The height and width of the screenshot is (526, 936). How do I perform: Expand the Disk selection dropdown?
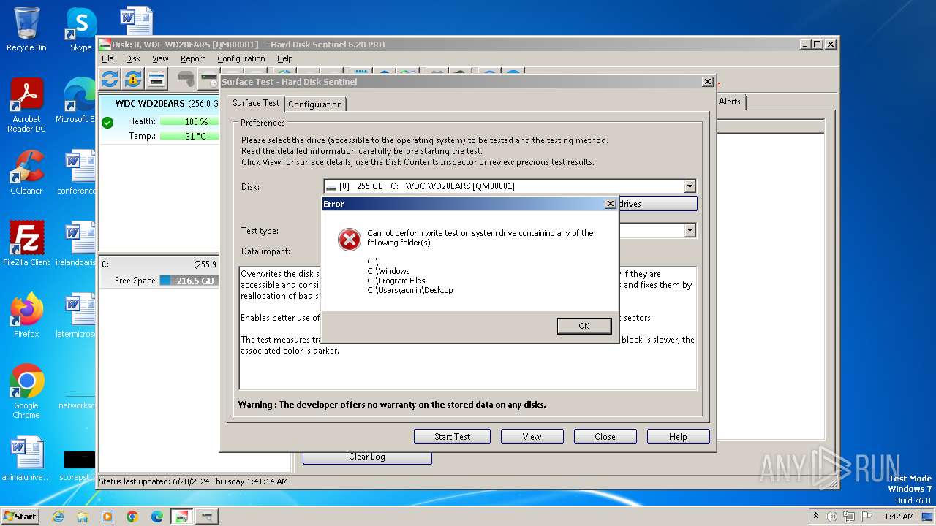tap(689, 186)
